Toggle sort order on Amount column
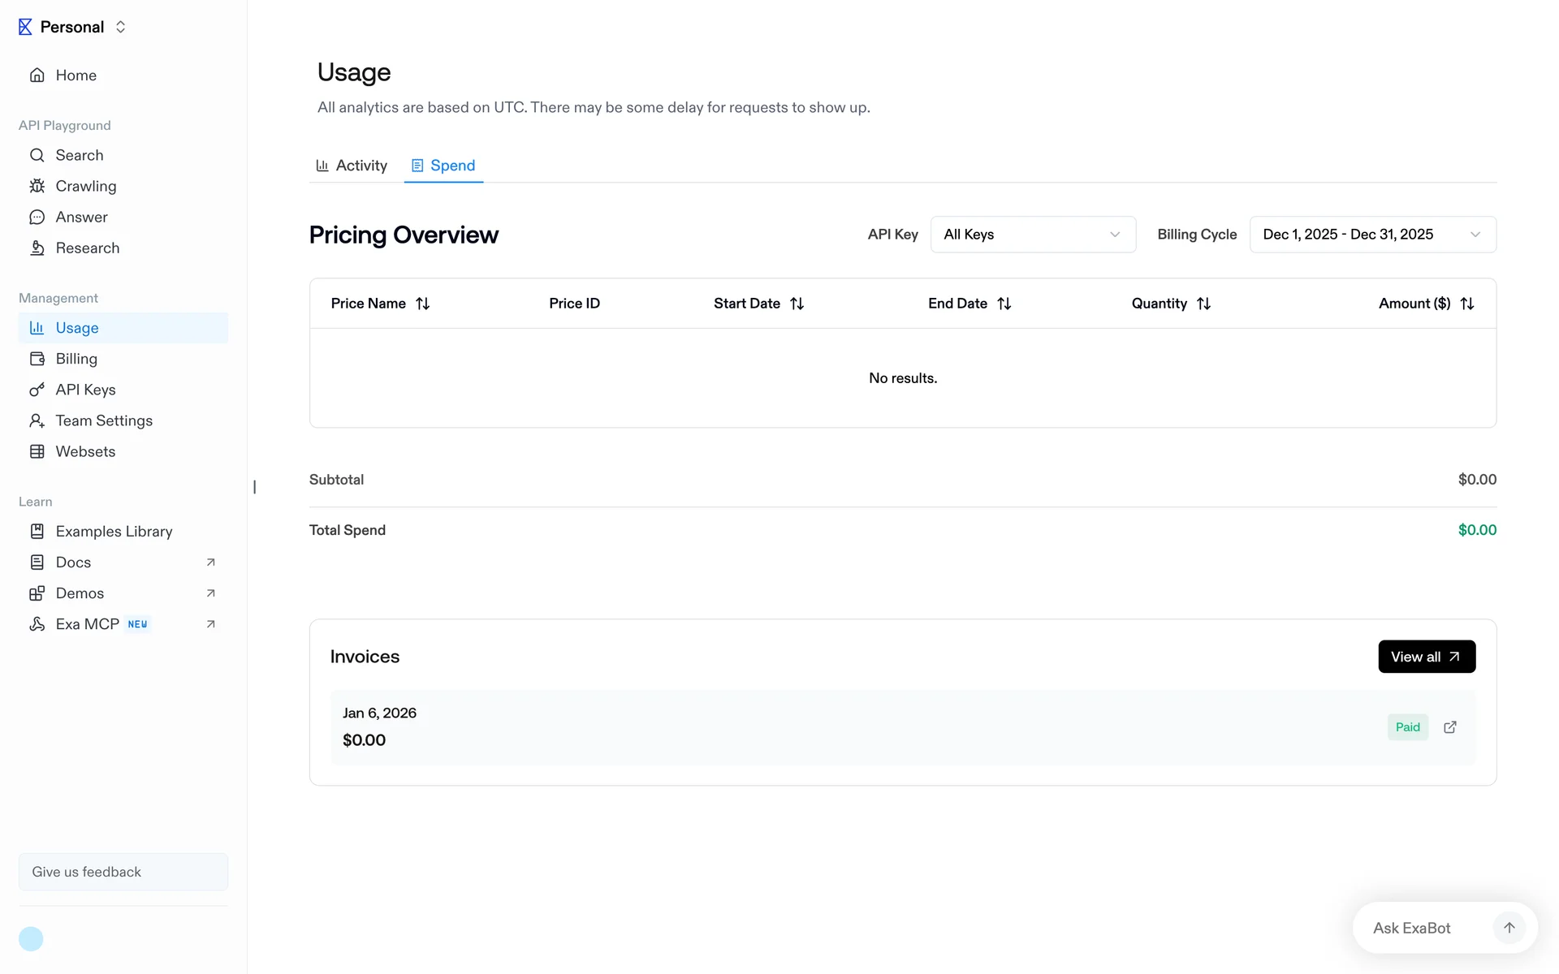The image size is (1559, 974). pyautogui.click(x=1466, y=304)
